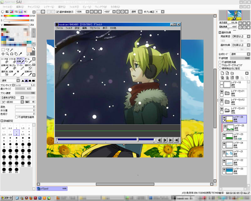Enable 不透明度保護 checkbox
251x201 pixels.
pos(220,62)
